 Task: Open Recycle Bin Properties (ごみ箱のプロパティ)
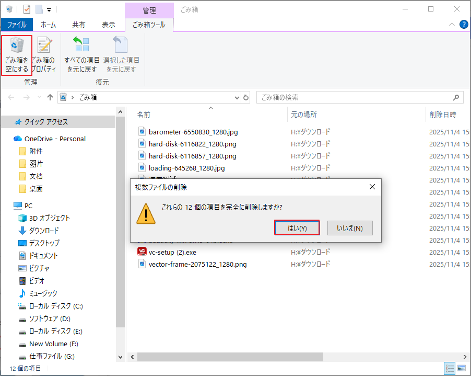tap(44, 55)
